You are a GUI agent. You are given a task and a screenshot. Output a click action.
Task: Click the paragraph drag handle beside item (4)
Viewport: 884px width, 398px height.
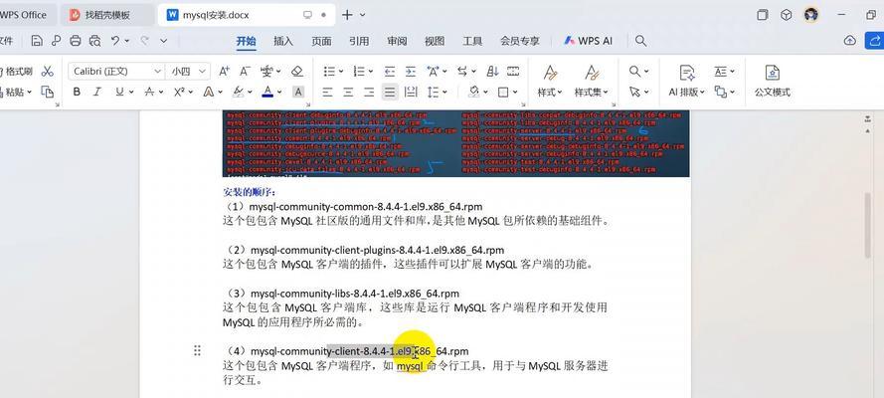pyautogui.click(x=197, y=350)
